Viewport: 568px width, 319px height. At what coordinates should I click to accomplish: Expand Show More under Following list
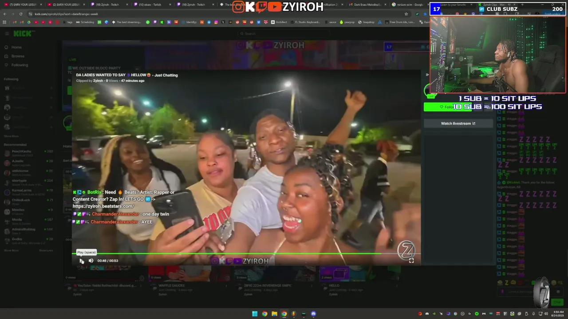12,136
